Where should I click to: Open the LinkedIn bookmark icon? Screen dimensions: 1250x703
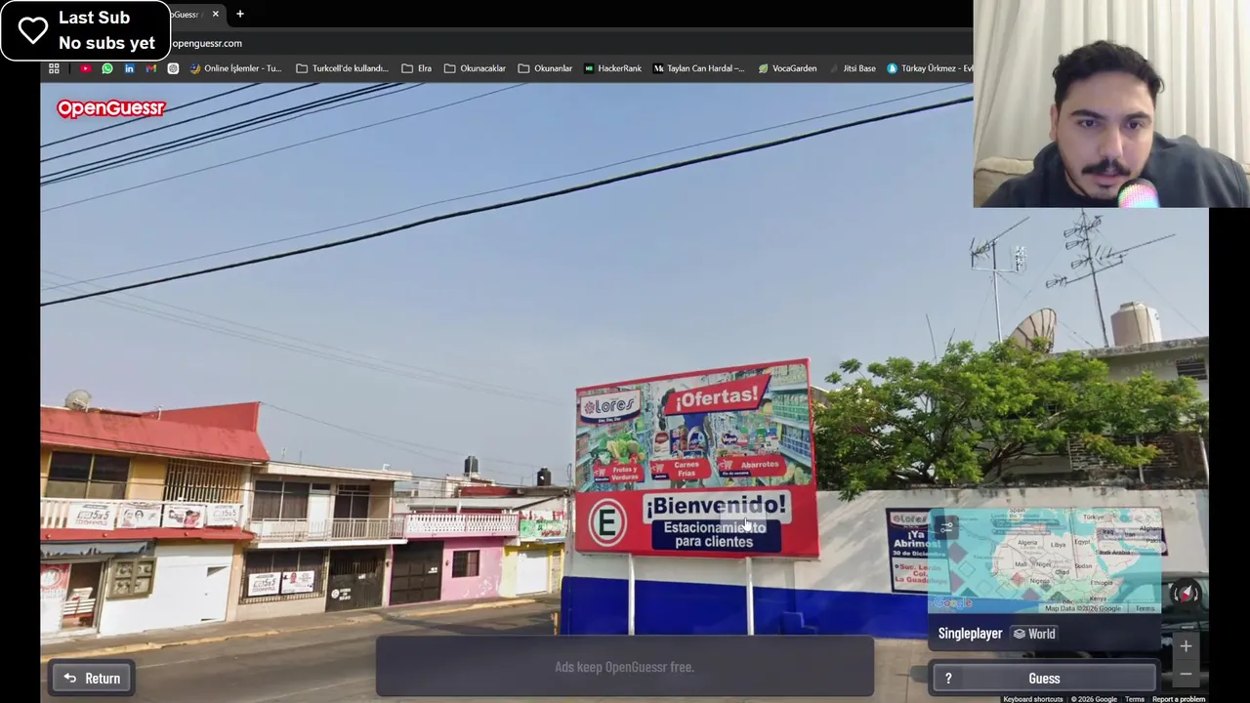(x=129, y=68)
